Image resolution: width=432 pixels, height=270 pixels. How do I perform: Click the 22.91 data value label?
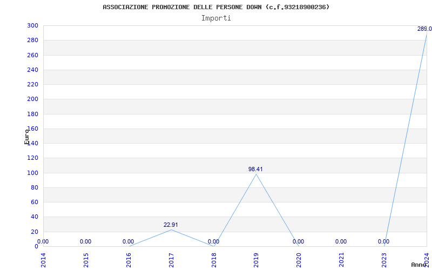click(171, 225)
